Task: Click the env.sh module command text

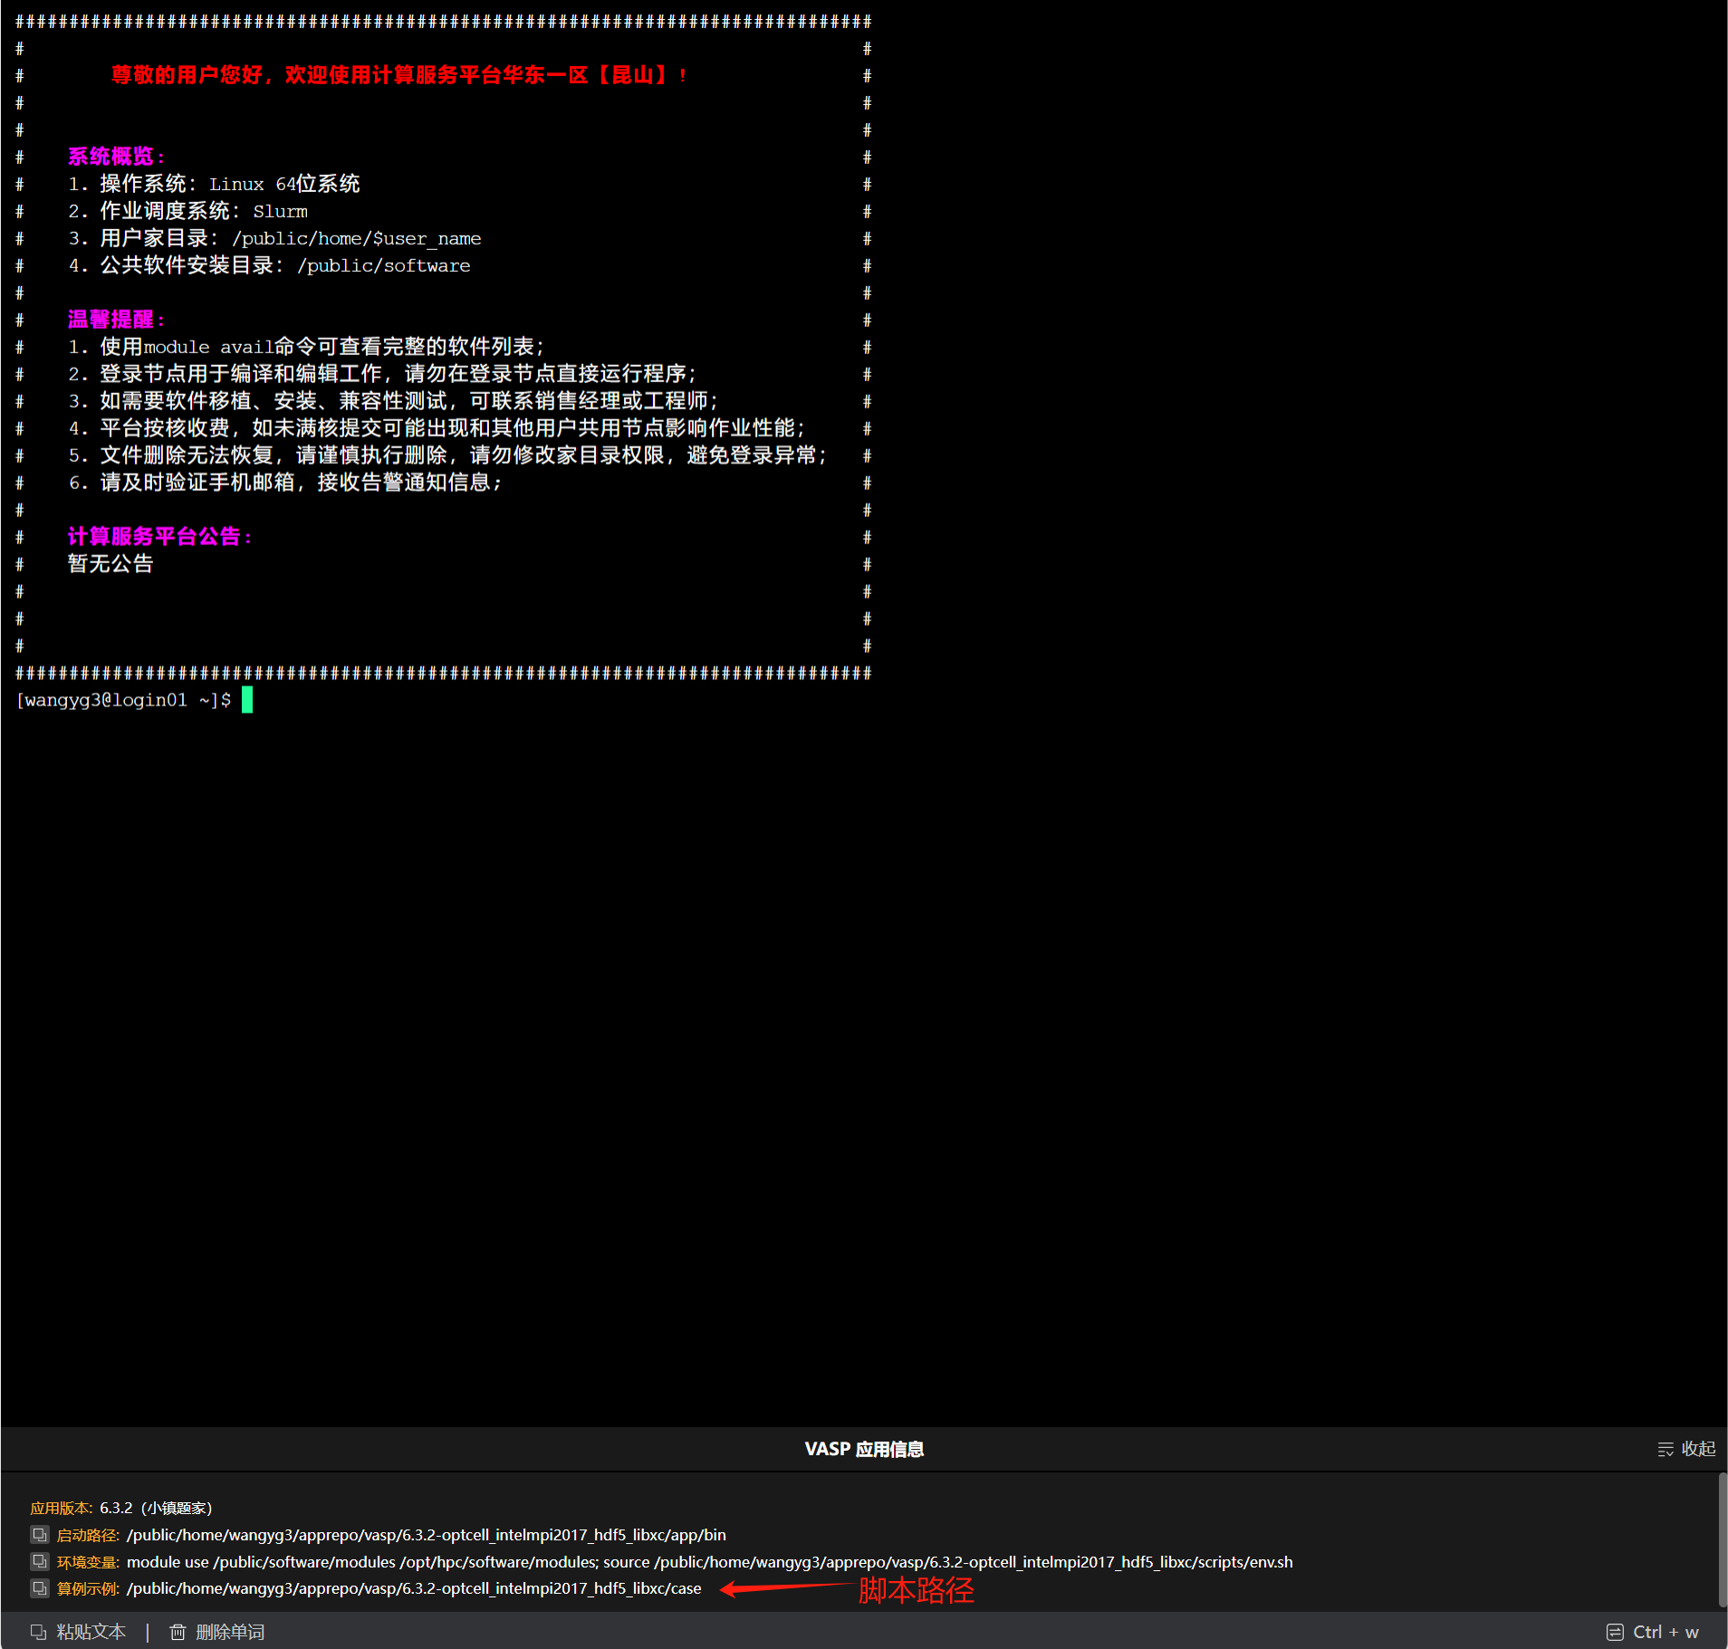Action: 709,1562
